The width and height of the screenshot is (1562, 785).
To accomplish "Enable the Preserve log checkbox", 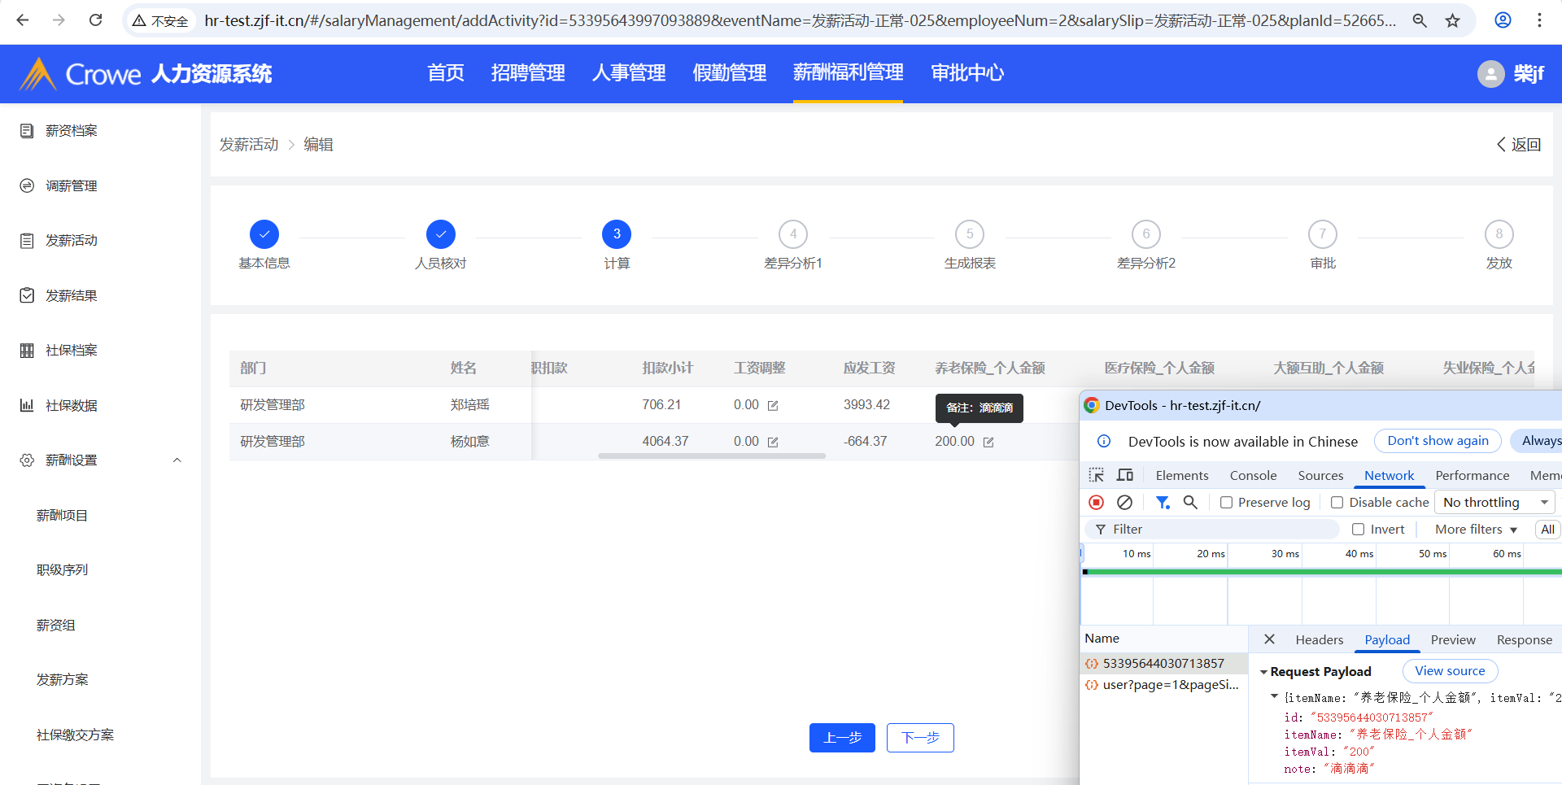I will [1226, 503].
